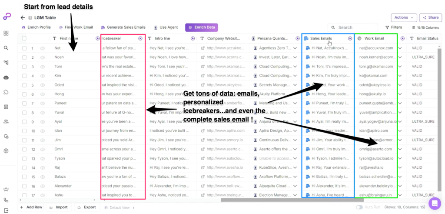Open the puzzle-piece integrations icon in sidebar
Image resolution: width=445 pixels, height=214 pixels.
(x=6, y=92)
